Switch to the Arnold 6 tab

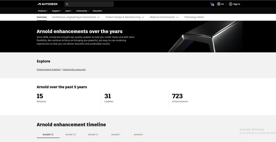[138, 134]
